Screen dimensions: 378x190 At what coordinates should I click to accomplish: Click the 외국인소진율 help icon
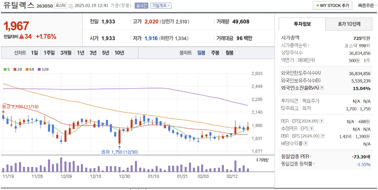(322, 88)
